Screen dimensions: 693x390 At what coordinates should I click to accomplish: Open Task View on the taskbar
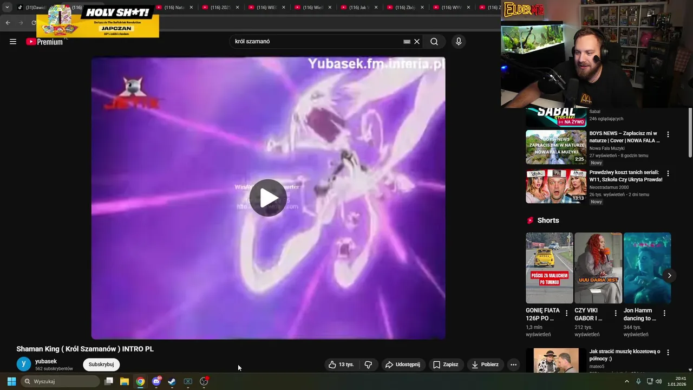109,381
